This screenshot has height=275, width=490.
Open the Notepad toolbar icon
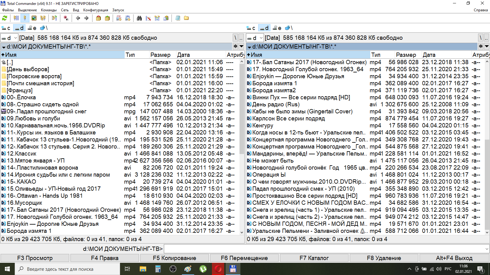(x=178, y=18)
